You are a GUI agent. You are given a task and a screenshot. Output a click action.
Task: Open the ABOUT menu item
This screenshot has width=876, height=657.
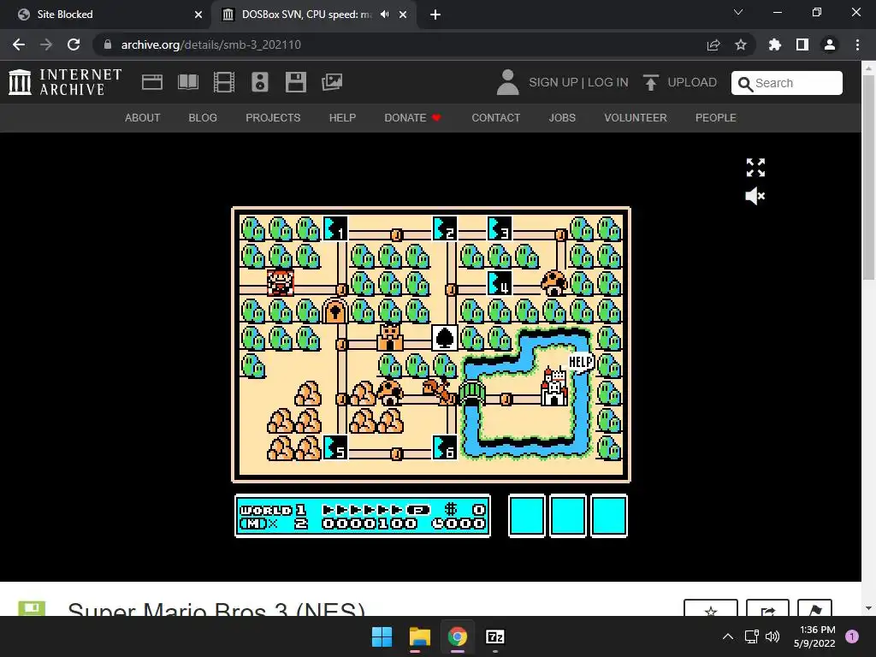click(x=143, y=118)
